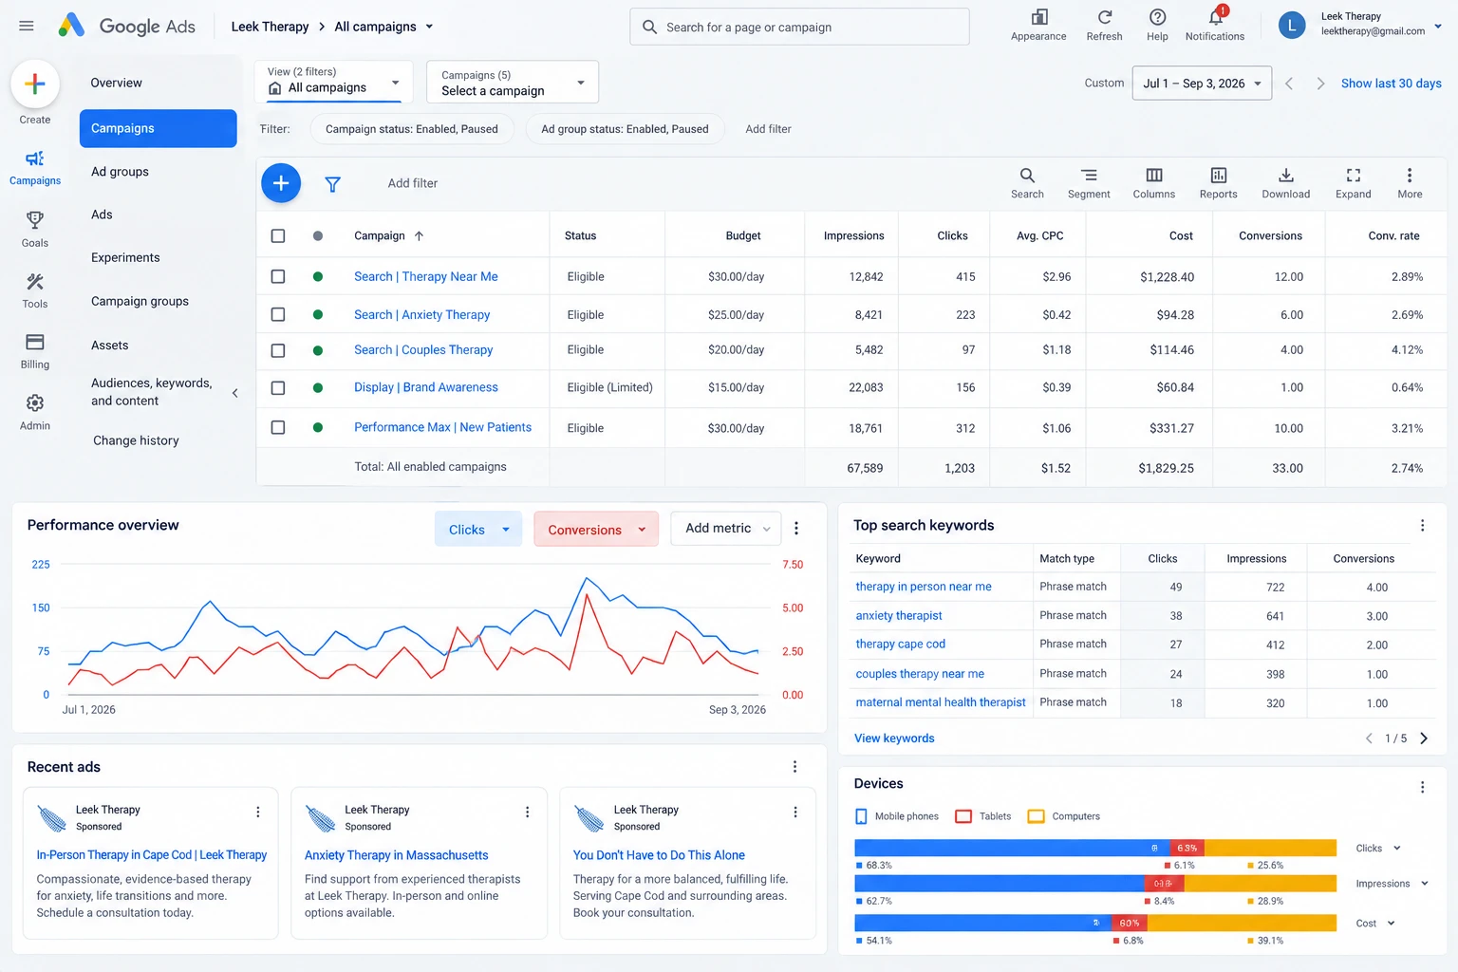This screenshot has height=972, width=1458.
Task: Change the Devices Clicks row metric
Action: pyautogui.click(x=1378, y=849)
